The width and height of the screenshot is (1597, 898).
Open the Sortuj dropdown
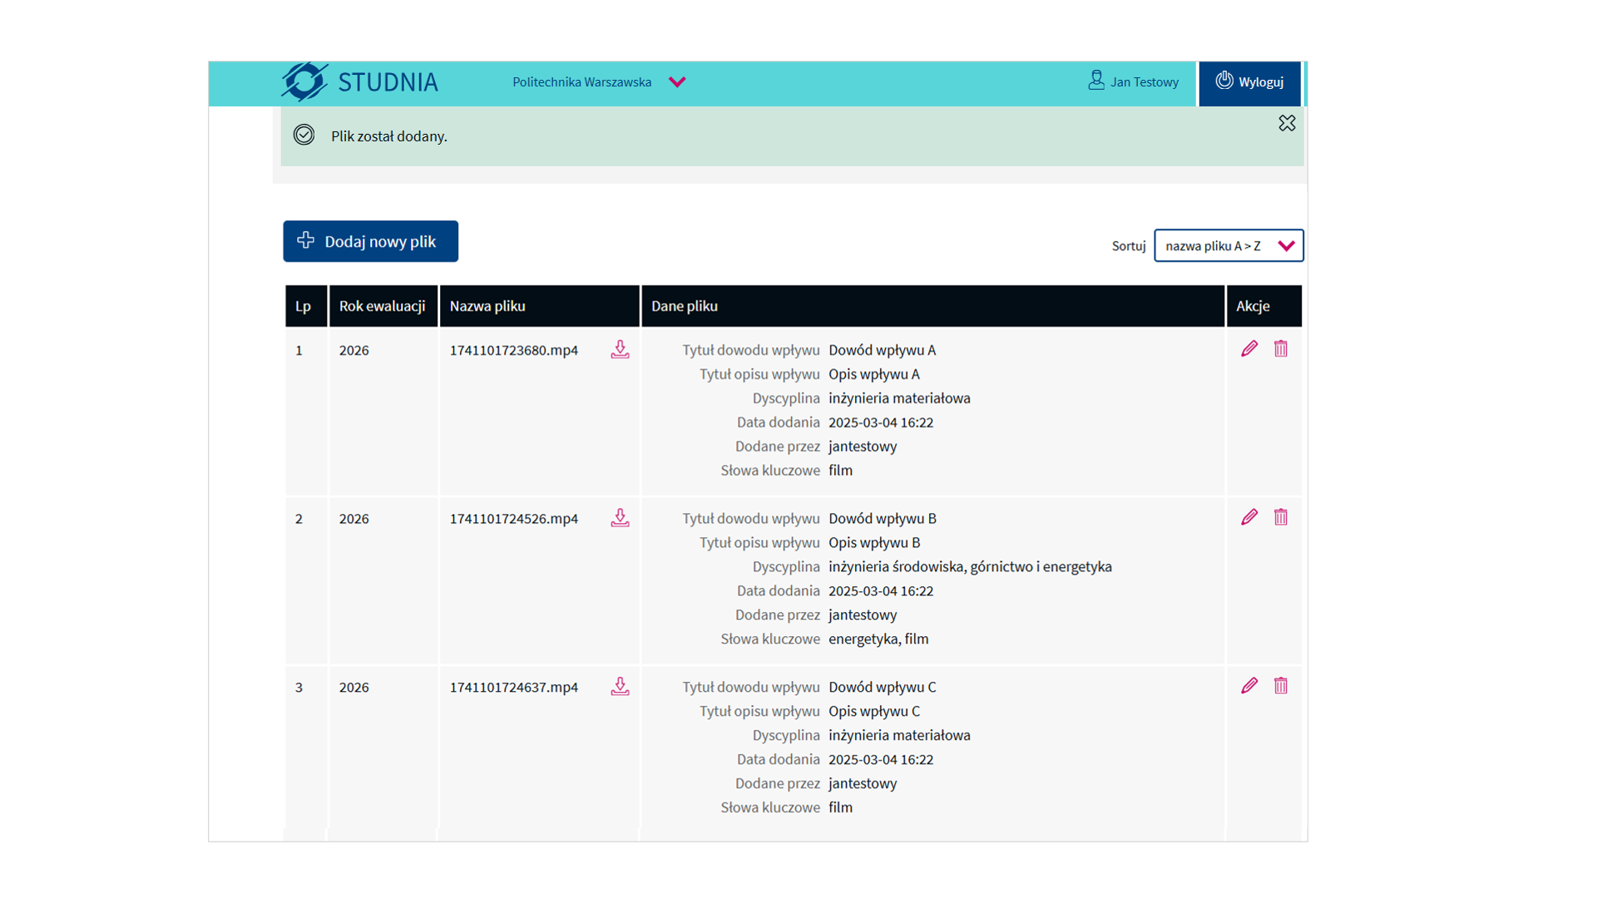click(1228, 245)
